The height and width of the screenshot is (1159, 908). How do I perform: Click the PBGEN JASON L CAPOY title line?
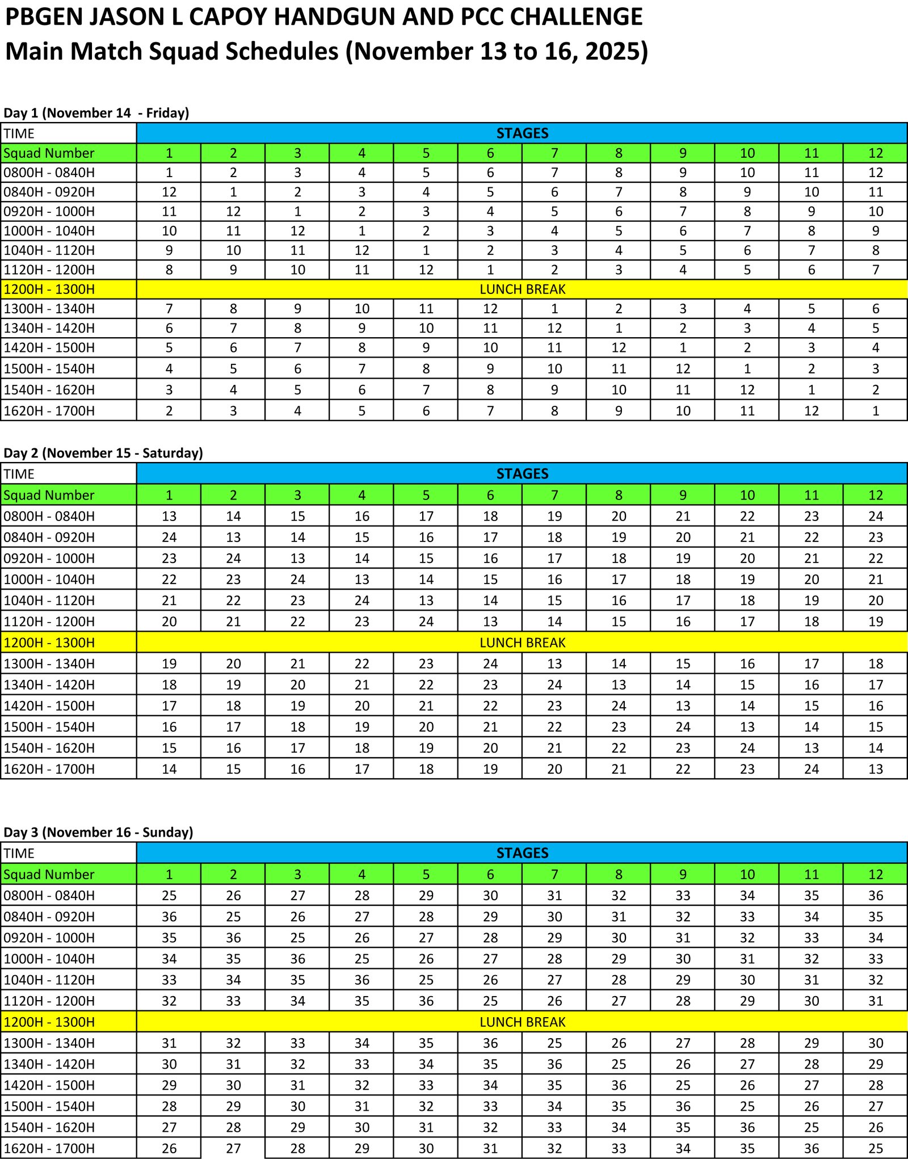tap(323, 17)
